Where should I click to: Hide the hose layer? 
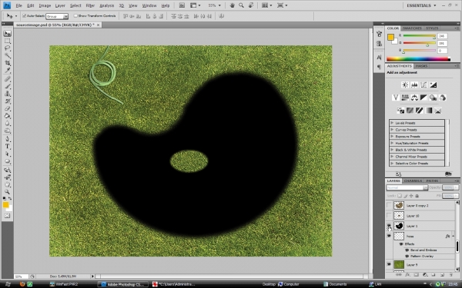point(389,236)
